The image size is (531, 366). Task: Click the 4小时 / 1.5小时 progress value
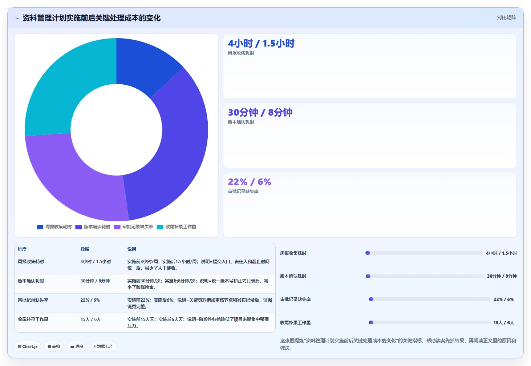pyautogui.click(x=501, y=253)
